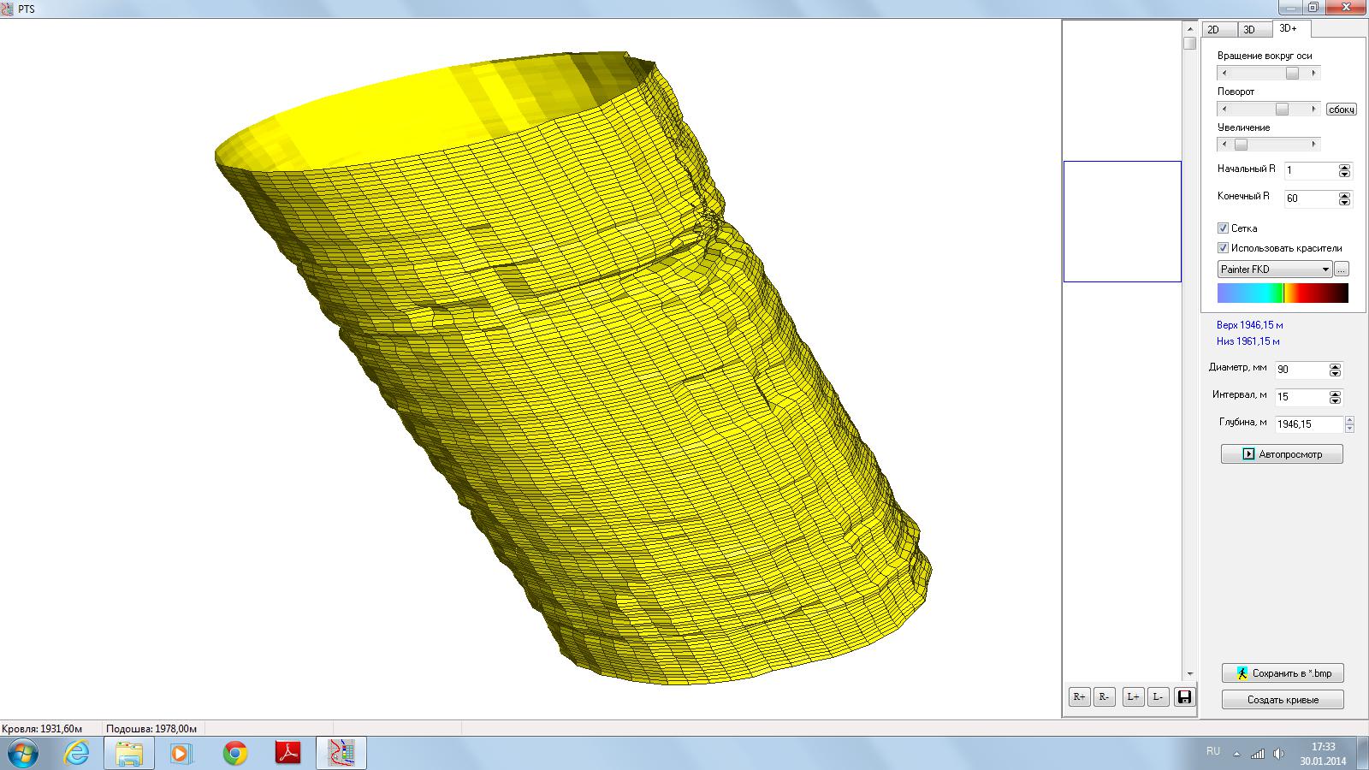
Task: Switch to the 2D tab
Action: point(1213,30)
